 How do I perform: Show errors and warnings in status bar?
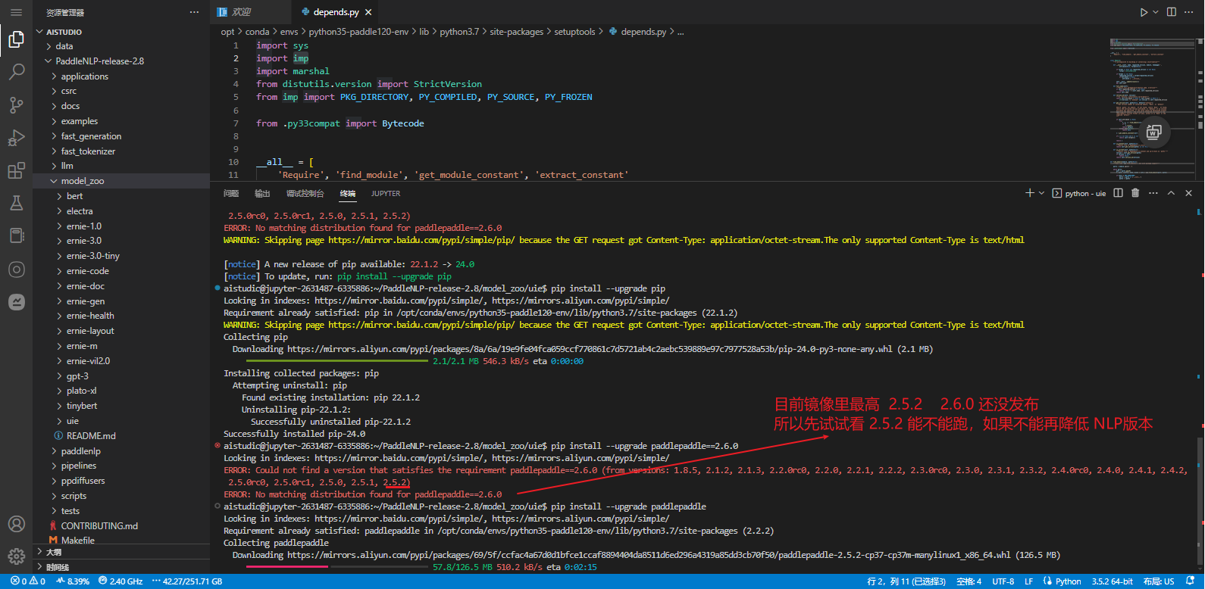click(x=27, y=581)
